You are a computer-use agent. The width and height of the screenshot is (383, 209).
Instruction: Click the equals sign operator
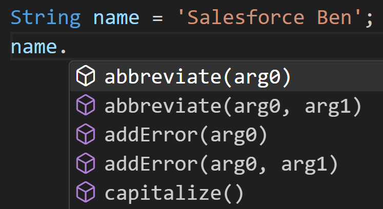[x=158, y=18]
